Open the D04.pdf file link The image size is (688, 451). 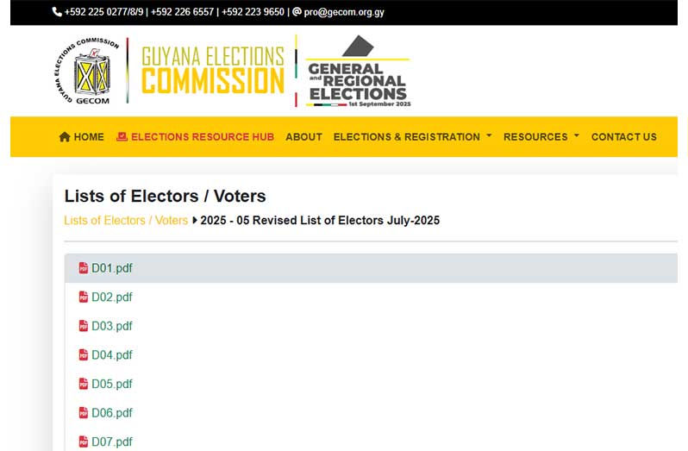tap(112, 355)
